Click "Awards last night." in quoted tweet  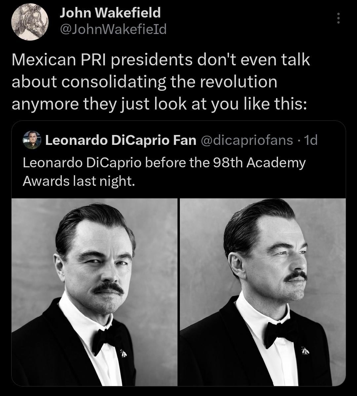click(79, 181)
